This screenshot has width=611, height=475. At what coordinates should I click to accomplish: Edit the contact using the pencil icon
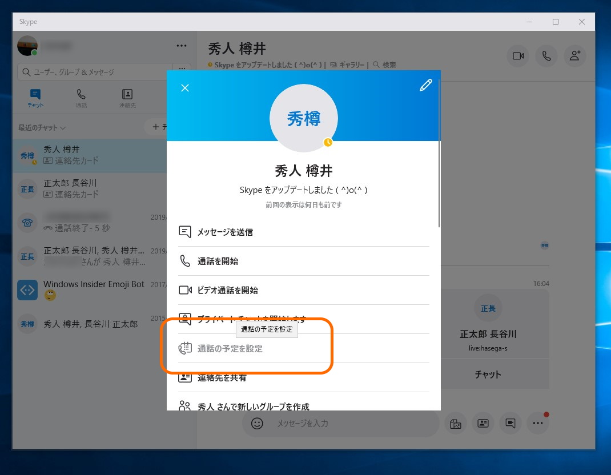coord(425,84)
